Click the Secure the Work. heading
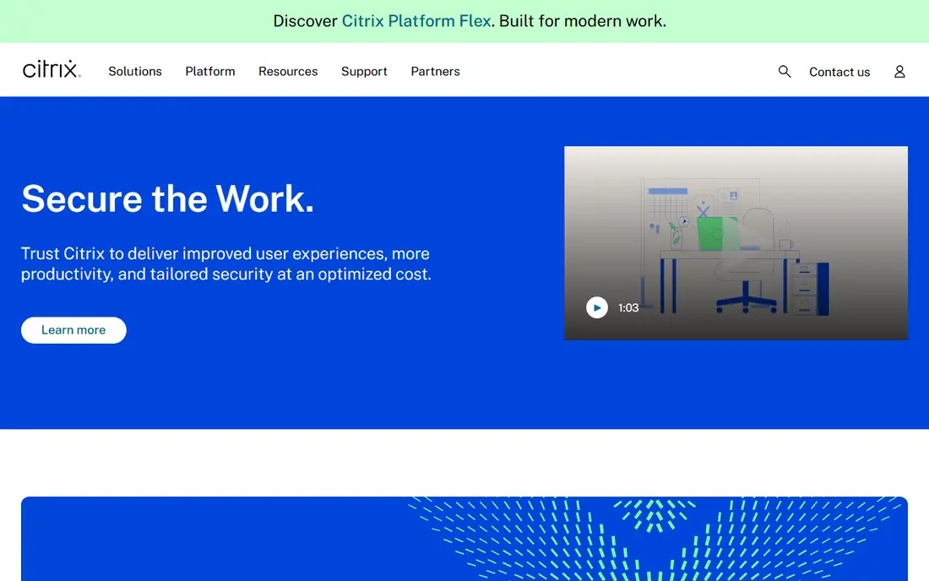The image size is (929, 581). click(x=168, y=198)
